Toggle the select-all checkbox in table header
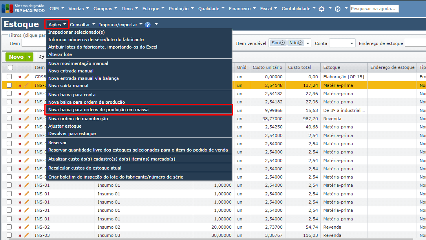Viewport: 426px width, 240px height. 10,67
